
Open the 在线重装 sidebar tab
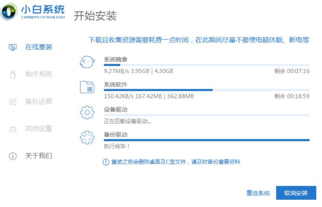point(38,47)
